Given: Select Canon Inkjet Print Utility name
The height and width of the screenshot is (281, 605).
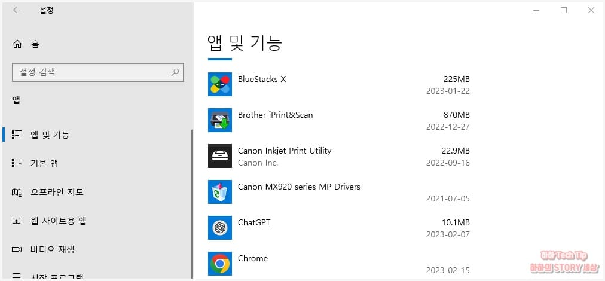Looking at the screenshot, I should 285,151.
